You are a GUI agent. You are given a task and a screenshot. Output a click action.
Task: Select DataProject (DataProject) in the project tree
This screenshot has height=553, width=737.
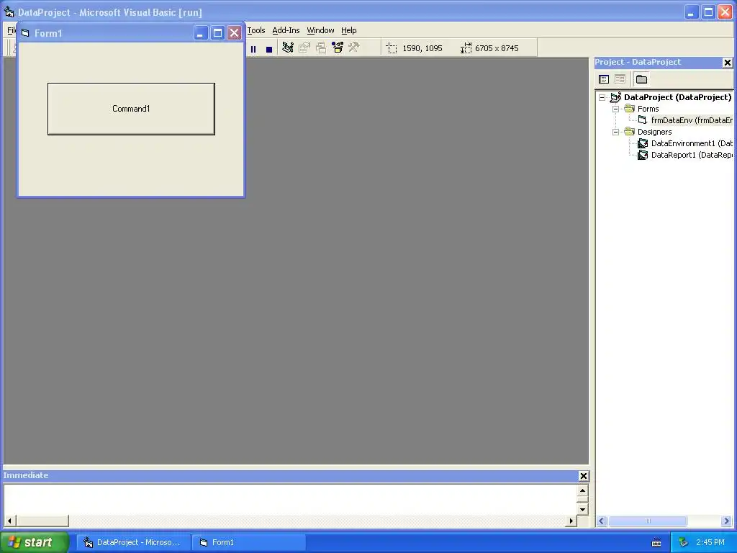tap(677, 97)
